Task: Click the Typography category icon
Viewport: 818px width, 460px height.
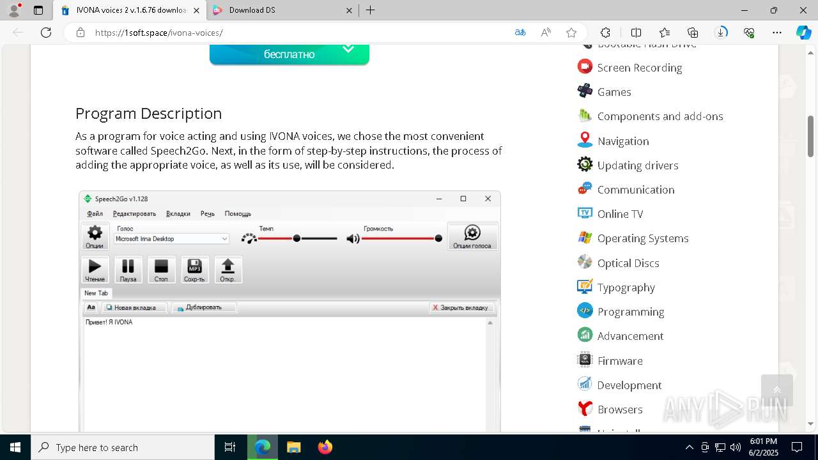Action: click(x=585, y=287)
